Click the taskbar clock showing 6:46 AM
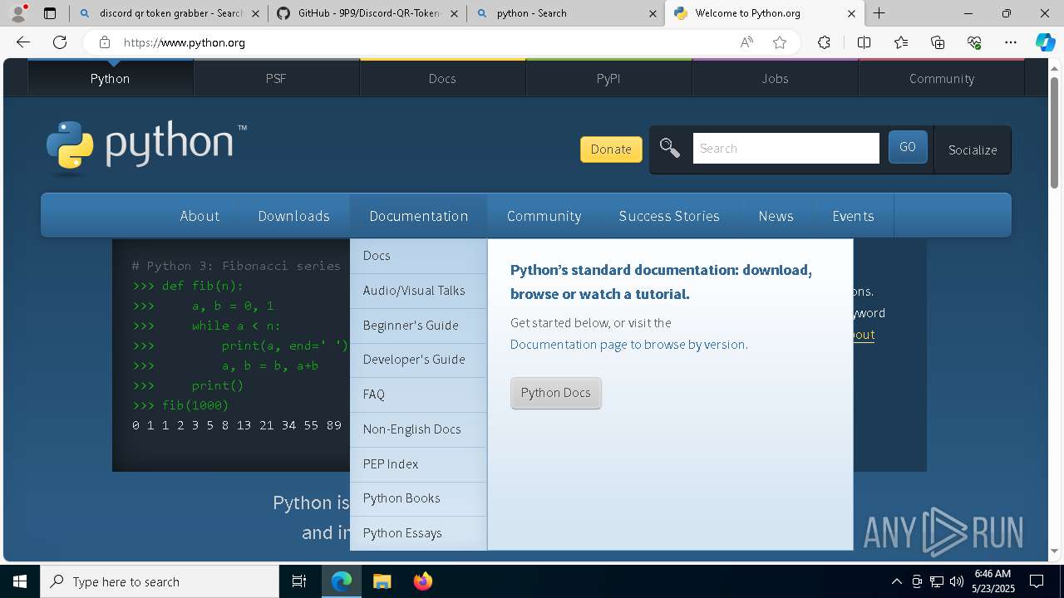 [993, 581]
